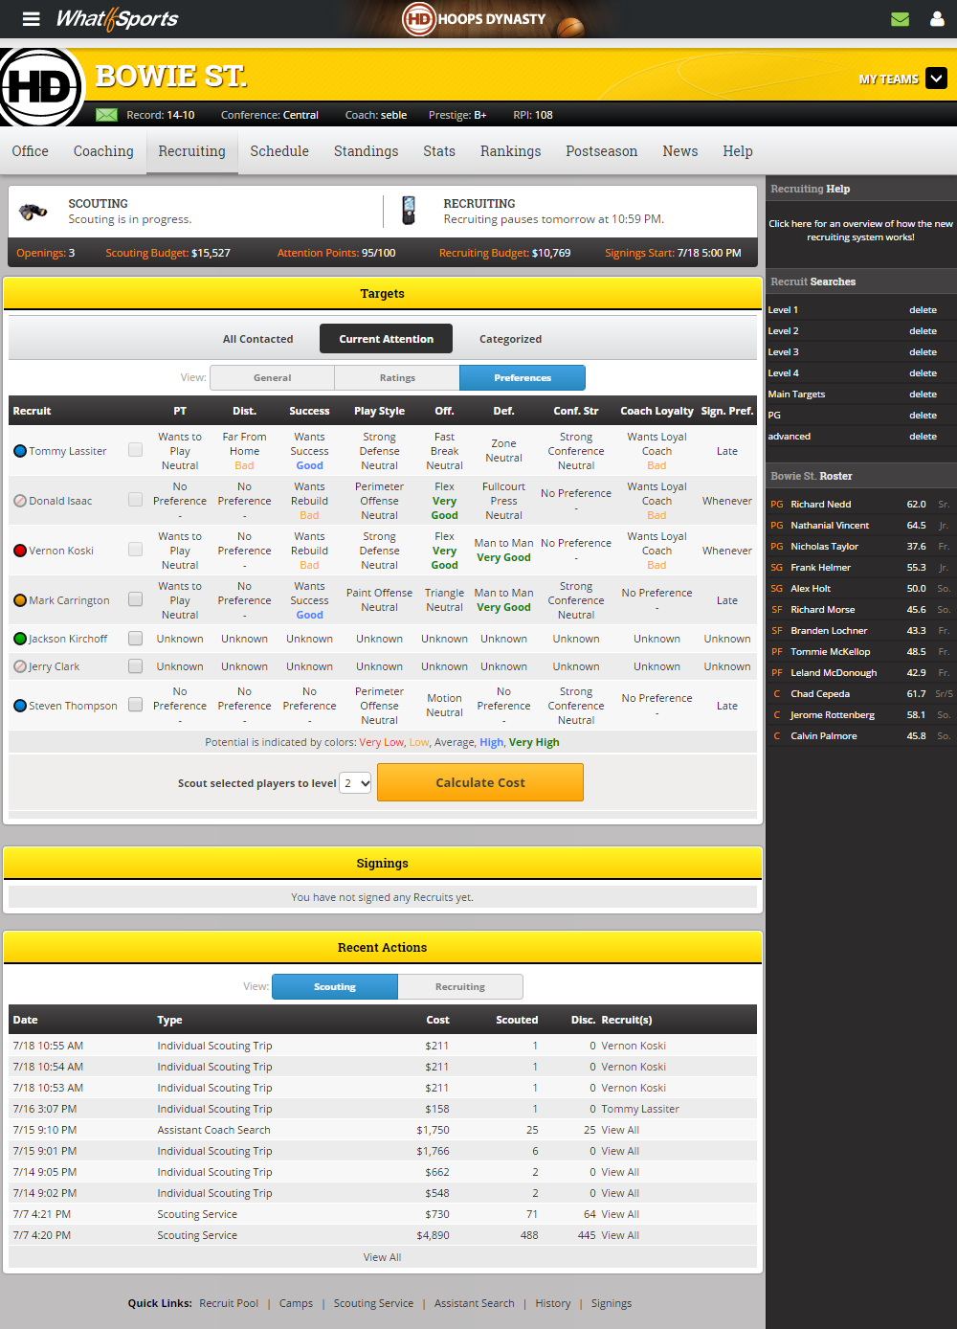The width and height of the screenshot is (957, 1329).
Task: Switch to the Categorized targets tab
Action: (510, 339)
